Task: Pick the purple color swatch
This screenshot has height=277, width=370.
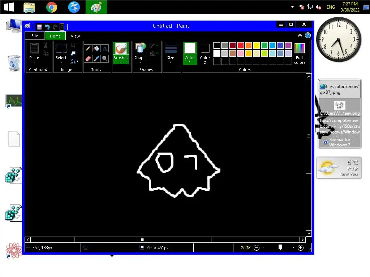Action: [x=288, y=45]
